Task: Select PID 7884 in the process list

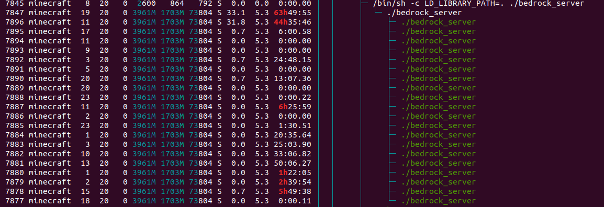Action: pos(15,135)
